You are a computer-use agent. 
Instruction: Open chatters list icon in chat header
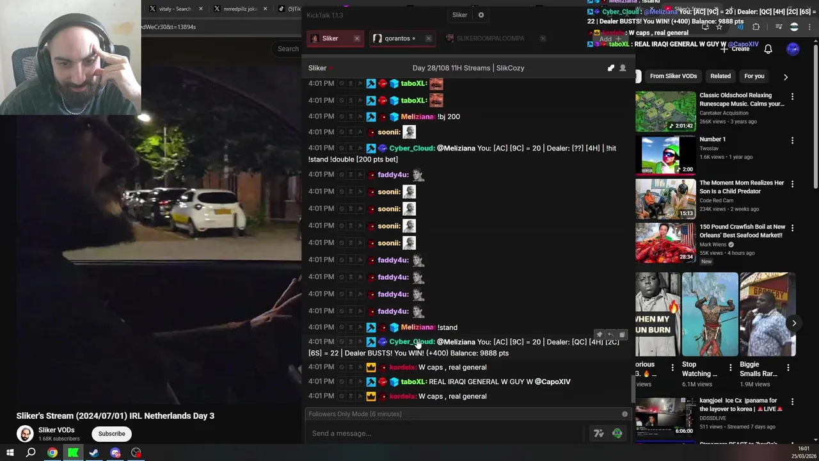click(x=623, y=68)
